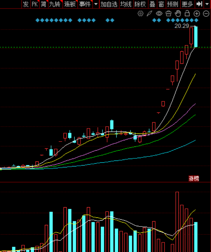Screen dimensions: 211x252
Task: Toggle 均线 moving average display
Action: (x=126, y=4)
